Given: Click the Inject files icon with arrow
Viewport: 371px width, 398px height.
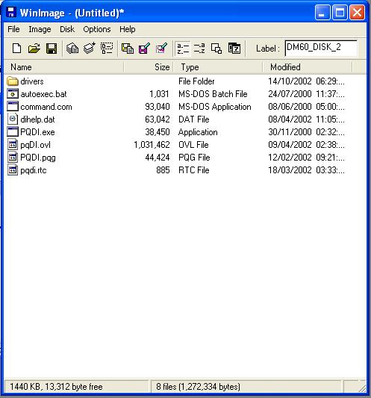Looking at the screenshot, I should (x=90, y=49).
